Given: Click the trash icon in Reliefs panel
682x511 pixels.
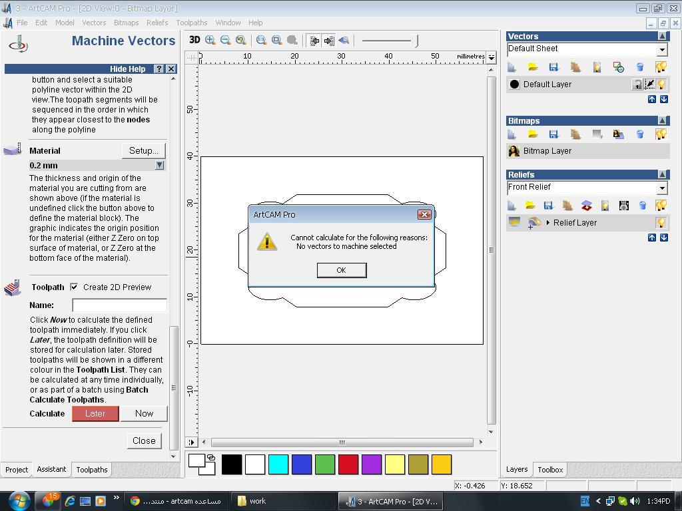Looking at the screenshot, I should click(x=643, y=205).
